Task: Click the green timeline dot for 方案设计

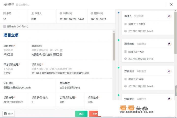Action: (119, 68)
